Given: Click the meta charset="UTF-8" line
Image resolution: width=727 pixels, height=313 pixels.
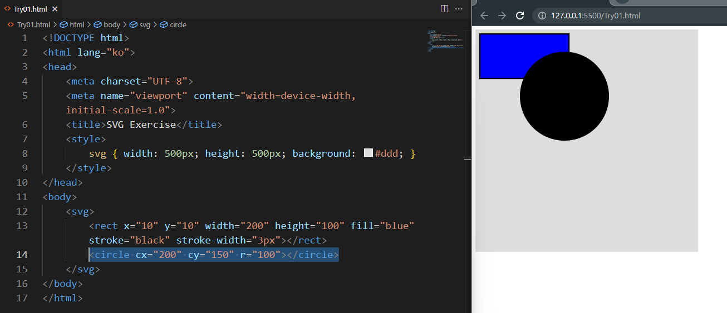Looking at the screenshot, I should pos(129,81).
